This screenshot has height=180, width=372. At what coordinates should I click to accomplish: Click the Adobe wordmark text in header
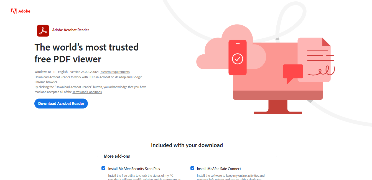tap(24, 11)
